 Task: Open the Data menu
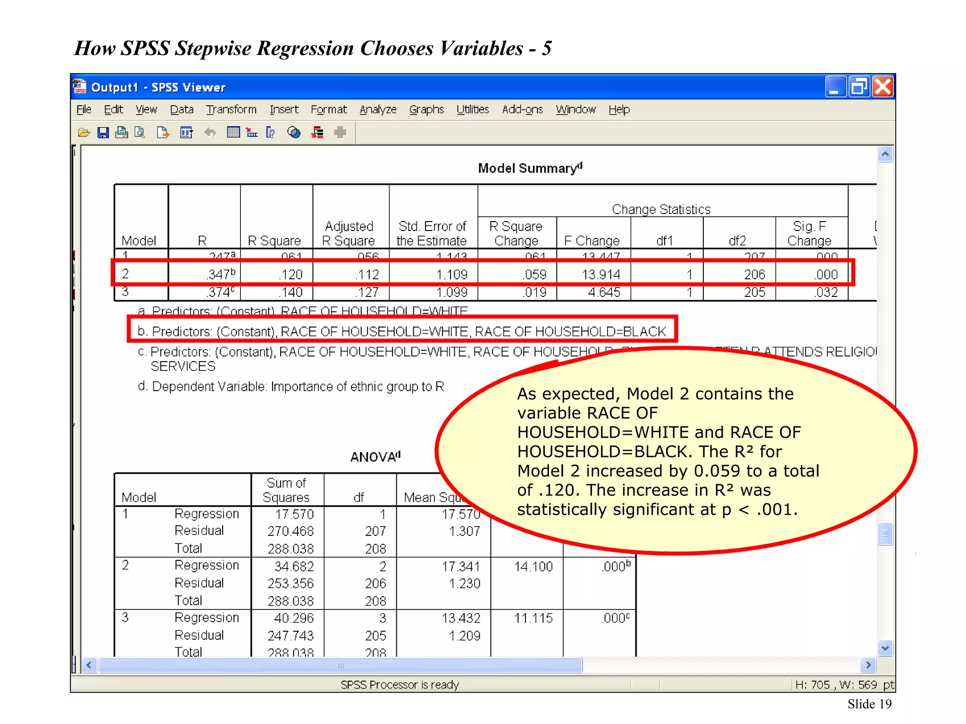pyautogui.click(x=182, y=109)
